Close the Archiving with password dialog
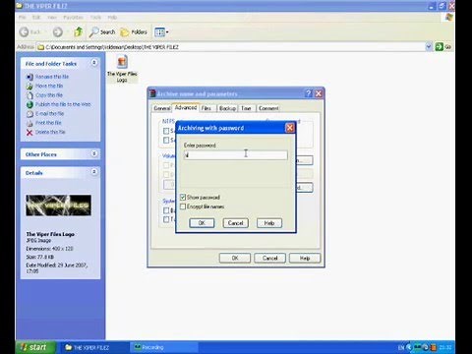 [x=290, y=128]
